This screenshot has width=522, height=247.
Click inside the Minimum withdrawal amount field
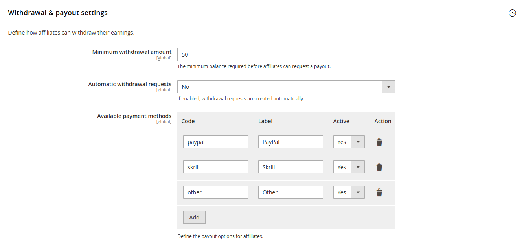tap(286, 54)
